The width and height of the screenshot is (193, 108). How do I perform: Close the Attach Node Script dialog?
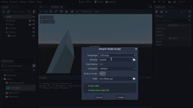click(136, 49)
